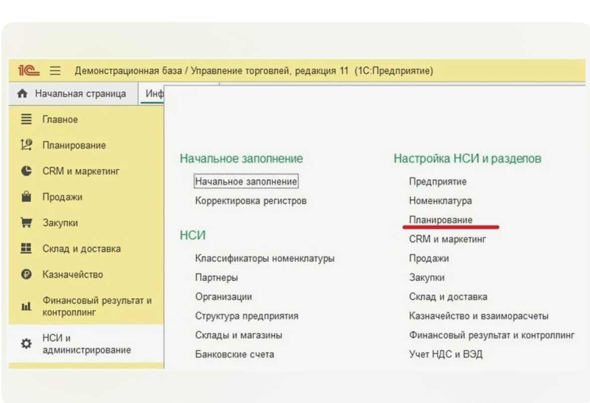Image resolution: width=590 pixels, height=403 pixels.
Task: Click the Продажи shopping bag icon
Action: coord(26,196)
